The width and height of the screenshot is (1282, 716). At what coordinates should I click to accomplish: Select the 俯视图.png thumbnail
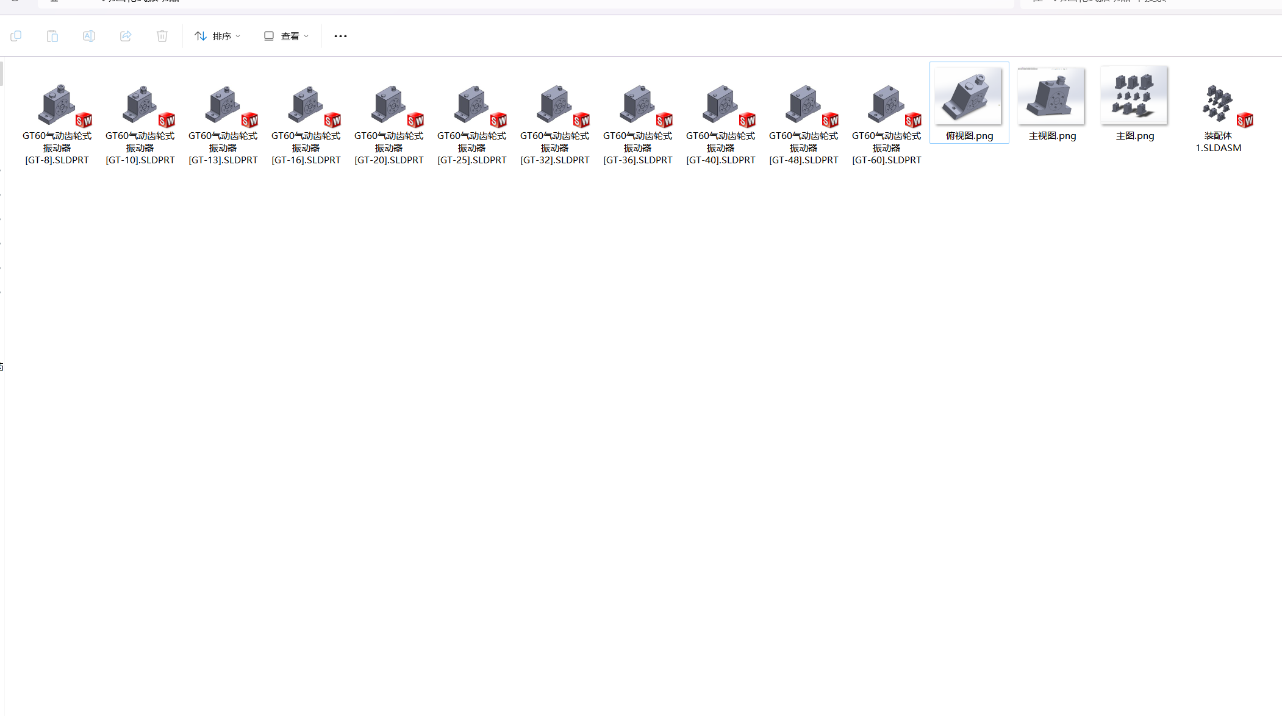point(969,97)
